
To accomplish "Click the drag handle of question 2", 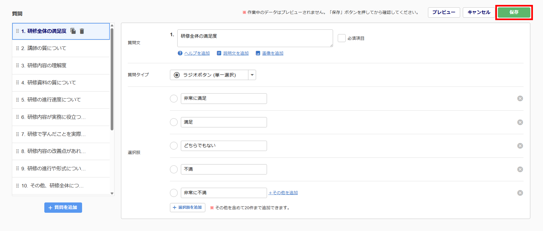I will (17, 48).
